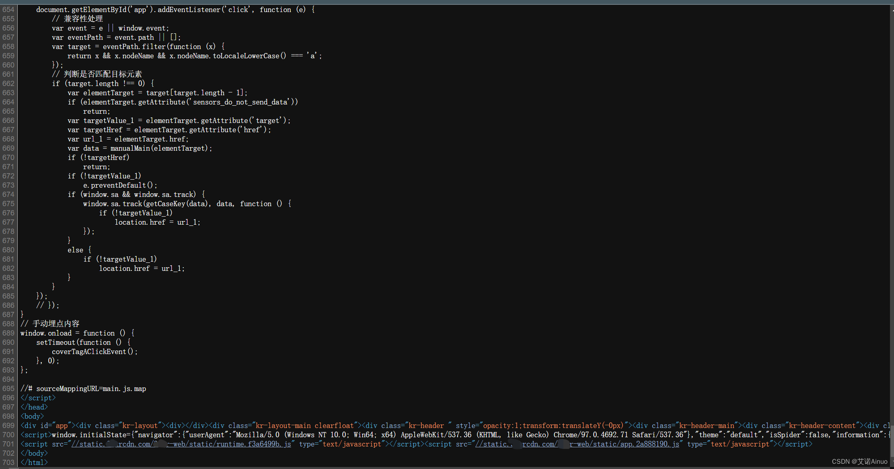Click line number 689 in the gutter
Image resolution: width=894 pixels, height=469 pixels.
8,333
